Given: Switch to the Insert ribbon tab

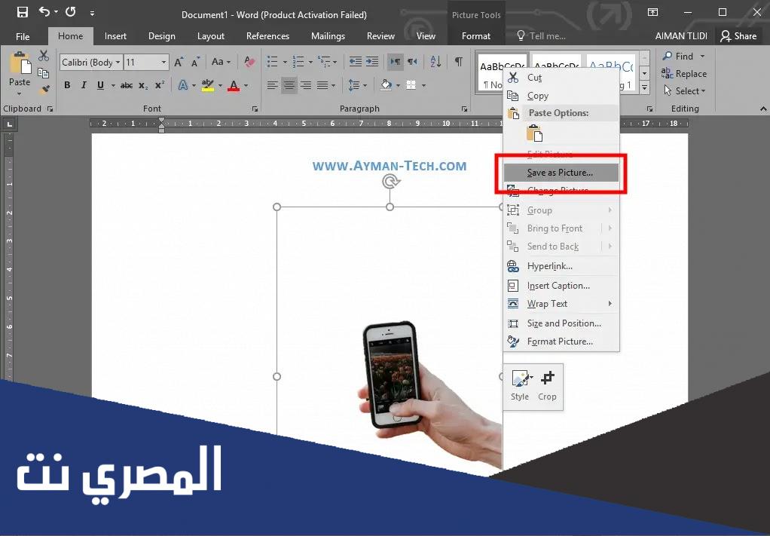Looking at the screenshot, I should pyautogui.click(x=115, y=36).
